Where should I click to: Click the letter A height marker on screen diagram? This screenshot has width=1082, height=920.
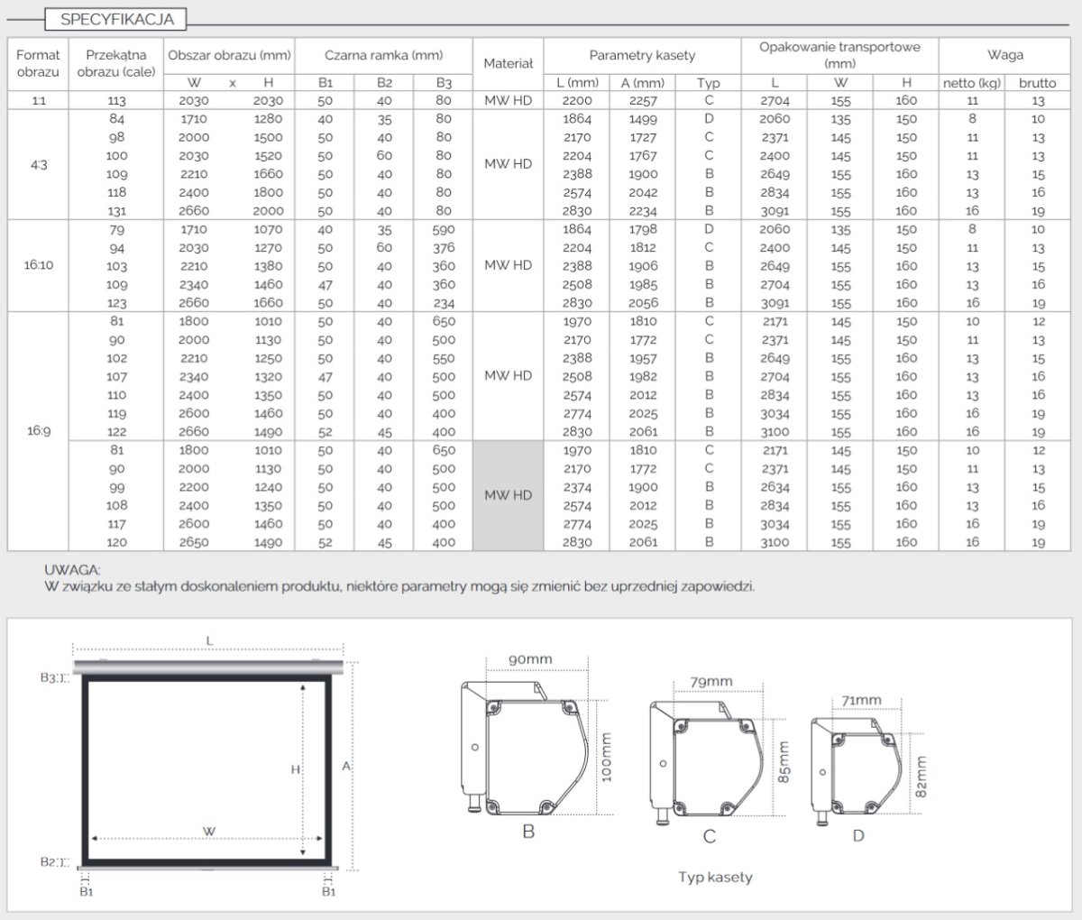pyautogui.click(x=346, y=765)
